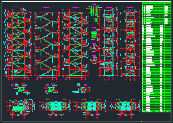
Task: Select the third floor plan from left at bottom
Action: coord(91,106)
